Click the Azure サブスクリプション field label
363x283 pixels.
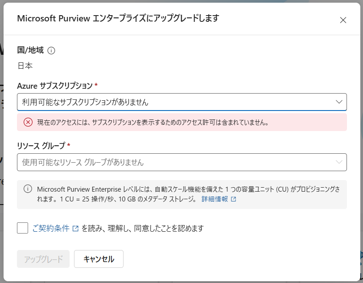[x=55, y=86]
